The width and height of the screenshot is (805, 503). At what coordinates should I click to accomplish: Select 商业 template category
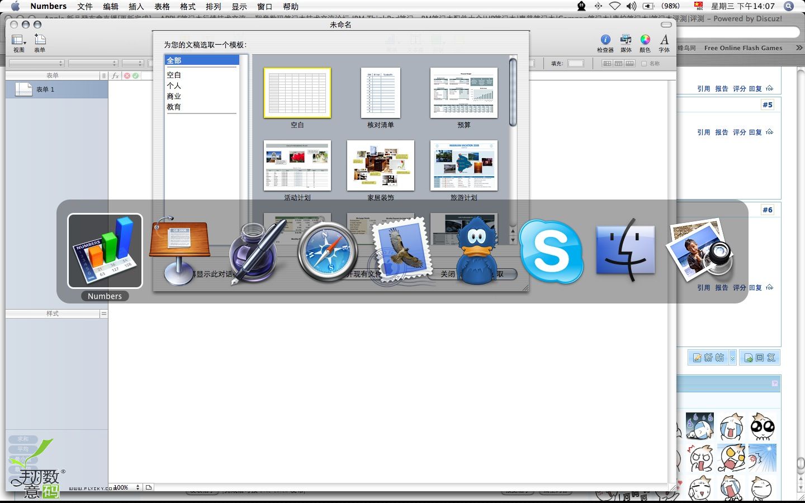click(x=174, y=96)
